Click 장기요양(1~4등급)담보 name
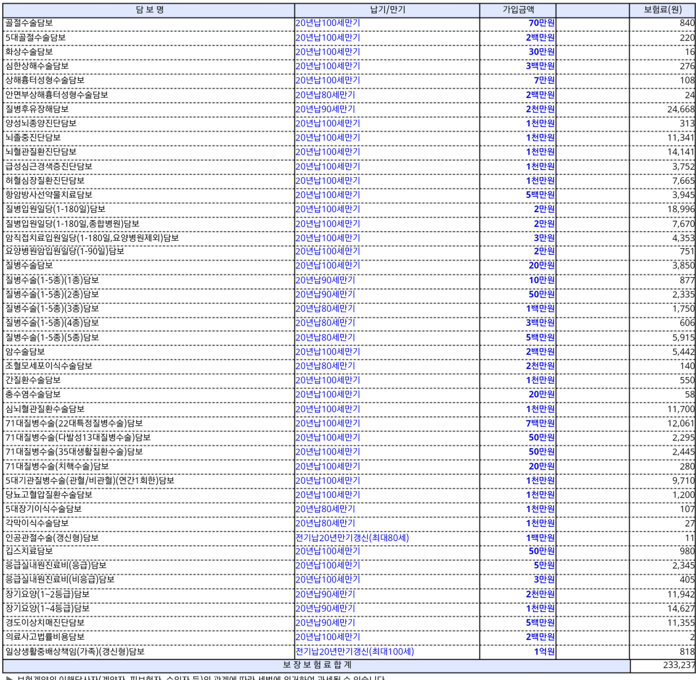Viewport: 696px width, 680px height. 47,608
